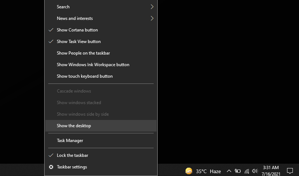Click the 35°C Haze weather text
This screenshot has height=176, width=299.
tap(208, 171)
